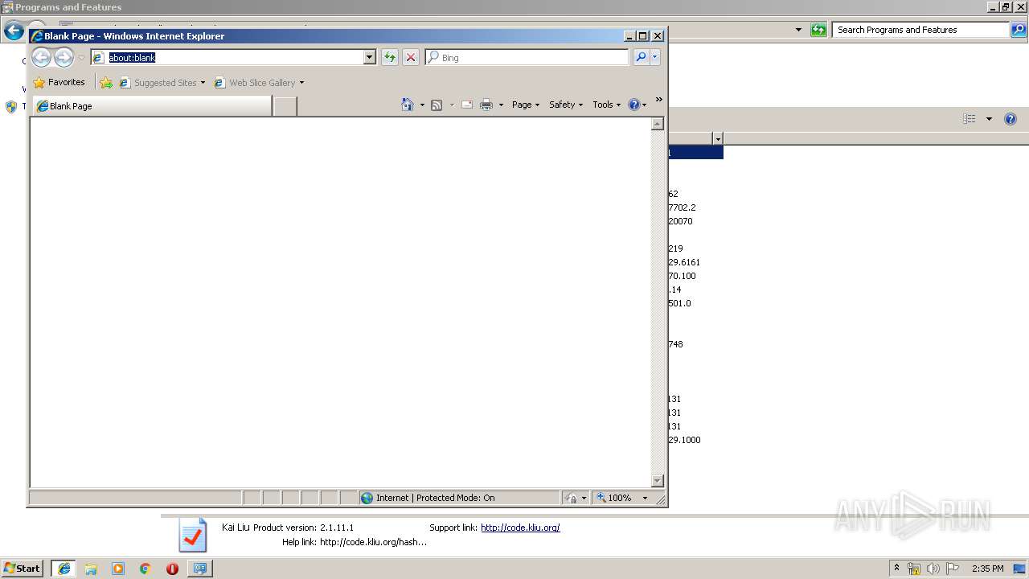Image resolution: width=1029 pixels, height=579 pixels.
Task: Click the Internet Explorer Forward arrow button
Action: [x=64, y=57]
